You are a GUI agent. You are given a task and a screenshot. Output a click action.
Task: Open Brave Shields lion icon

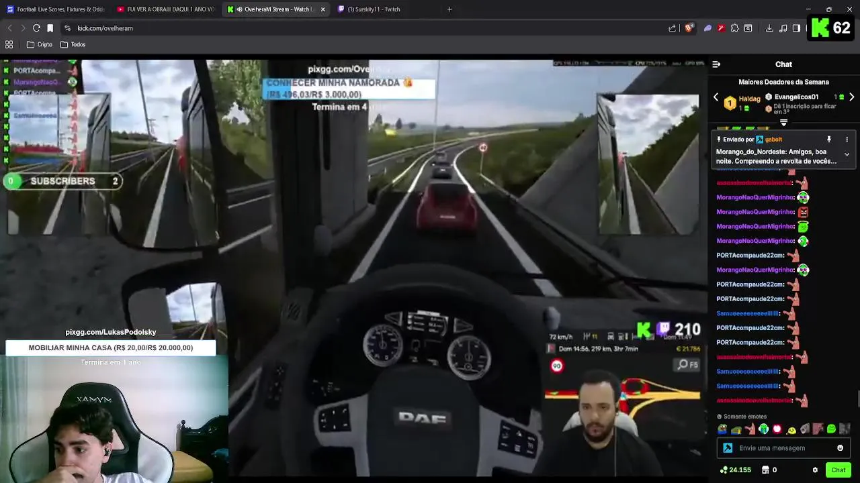click(x=689, y=28)
